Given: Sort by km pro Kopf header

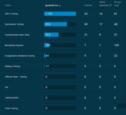Looking at the screenshot, I should tap(118, 4).
